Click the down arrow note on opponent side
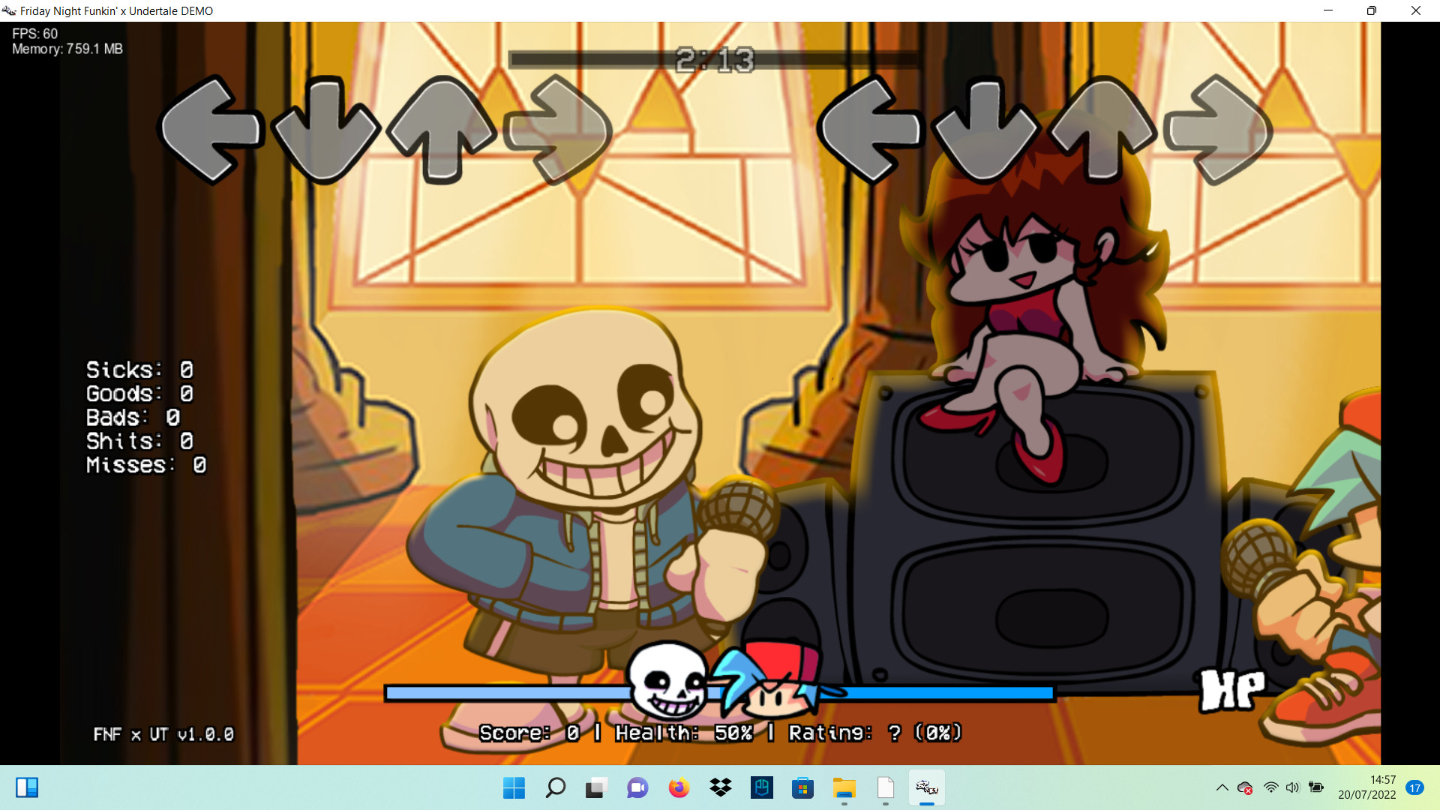 pos(326,127)
